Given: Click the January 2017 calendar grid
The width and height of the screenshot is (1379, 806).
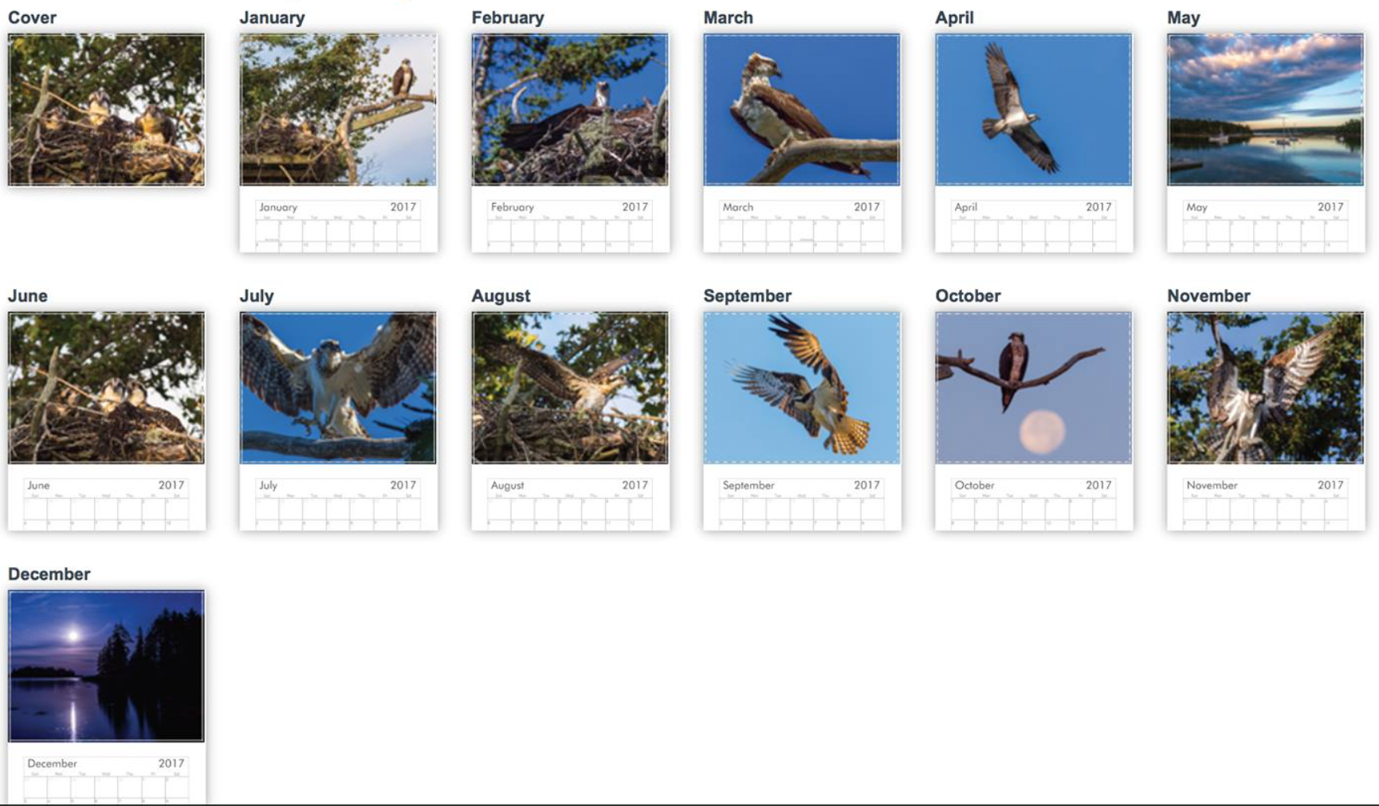Looking at the screenshot, I should point(338,224).
